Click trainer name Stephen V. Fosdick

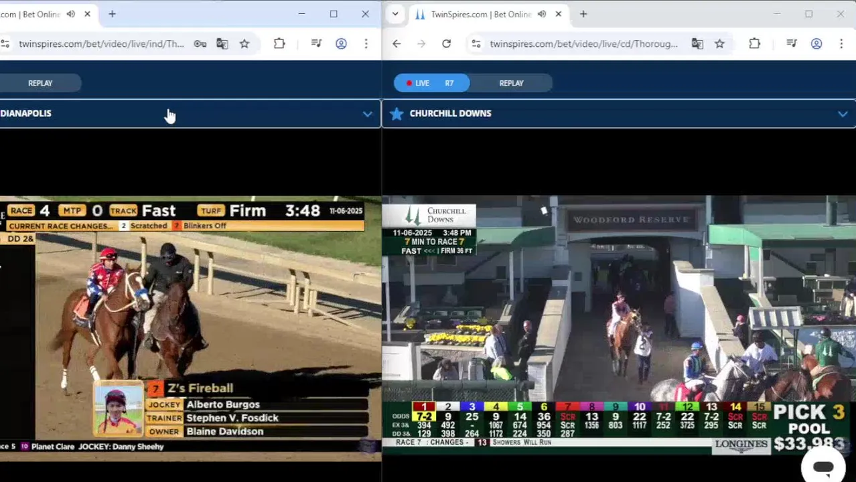tap(232, 418)
